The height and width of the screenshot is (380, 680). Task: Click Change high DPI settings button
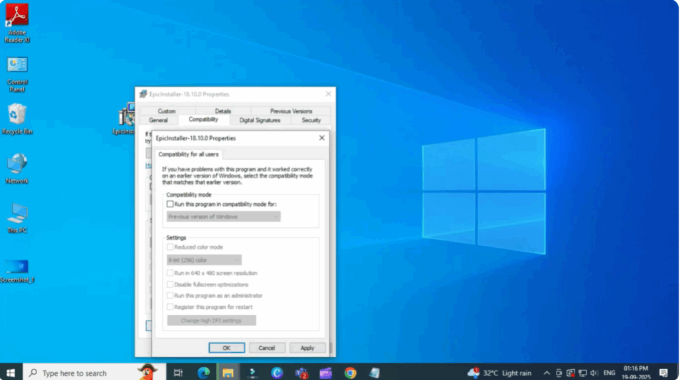coord(211,320)
